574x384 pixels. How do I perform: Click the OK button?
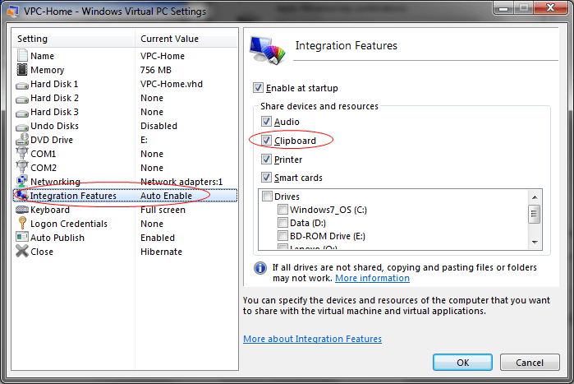click(462, 363)
